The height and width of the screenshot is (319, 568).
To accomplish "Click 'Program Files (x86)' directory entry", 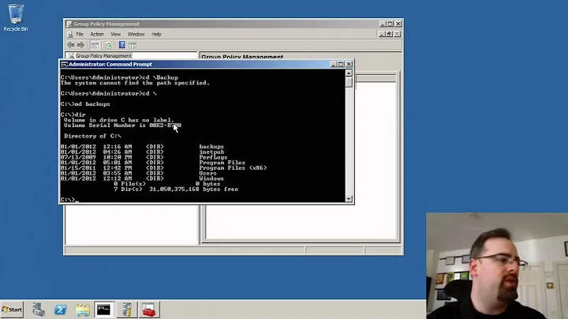I will pos(233,168).
